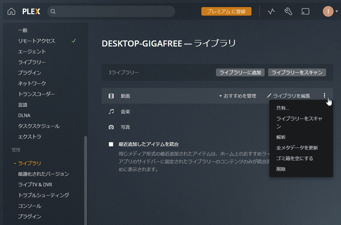This screenshot has height=225, width=341.
Task: Go to Plex home via house icon
Action: (x=11, y=11)
